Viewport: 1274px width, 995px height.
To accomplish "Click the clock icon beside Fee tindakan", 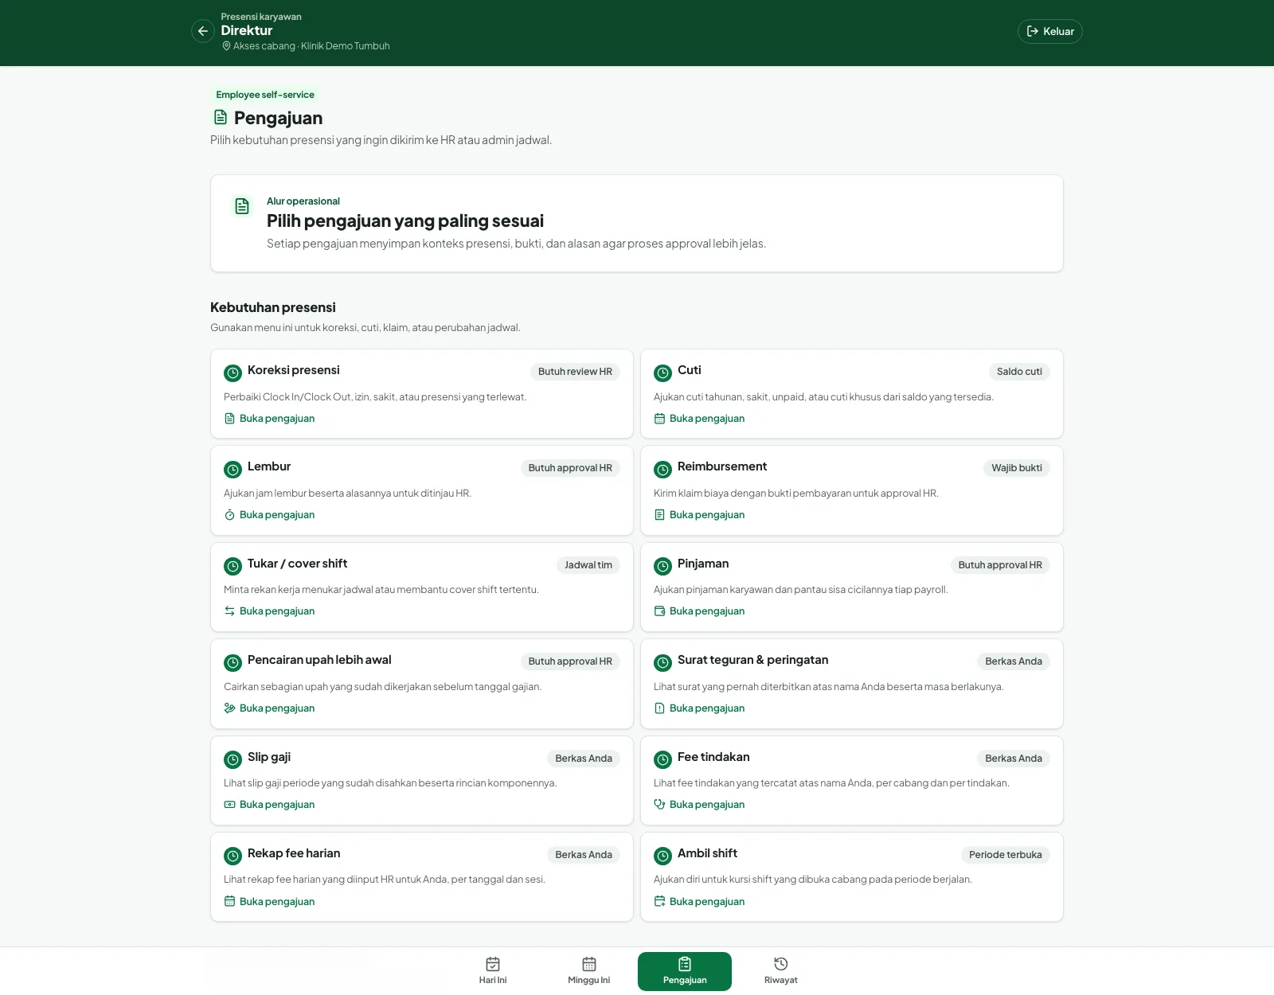I will (x=662, y=759).
